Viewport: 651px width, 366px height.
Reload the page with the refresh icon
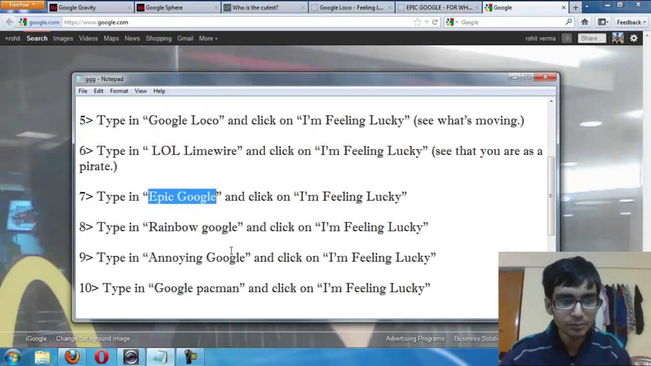(x=435, y=22)
